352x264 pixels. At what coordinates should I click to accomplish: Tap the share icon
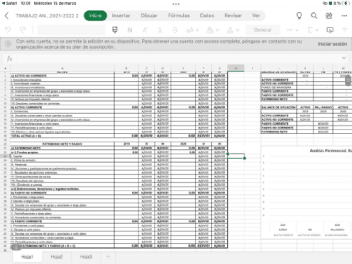(329, 16)
